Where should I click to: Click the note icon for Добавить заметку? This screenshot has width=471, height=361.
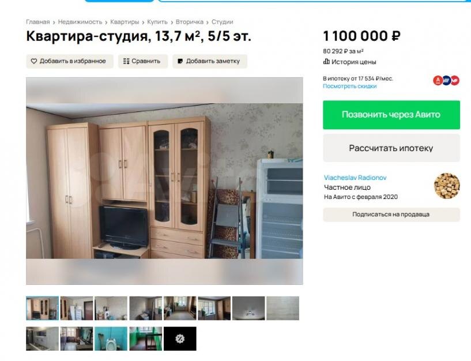click(180, 61)
